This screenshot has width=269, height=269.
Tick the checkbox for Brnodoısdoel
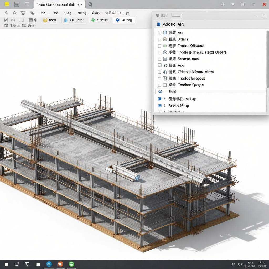point(159,59)
